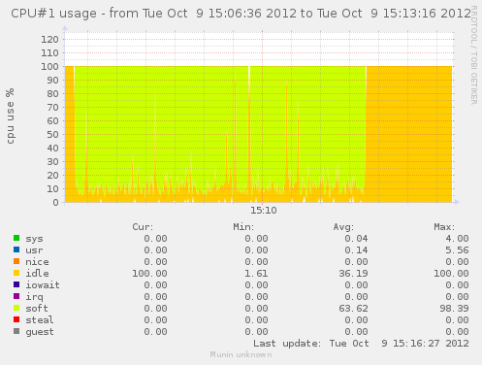Click the CPU#1 usage graph title
Screen dimensions: 482x365
(x=241, y=14)
